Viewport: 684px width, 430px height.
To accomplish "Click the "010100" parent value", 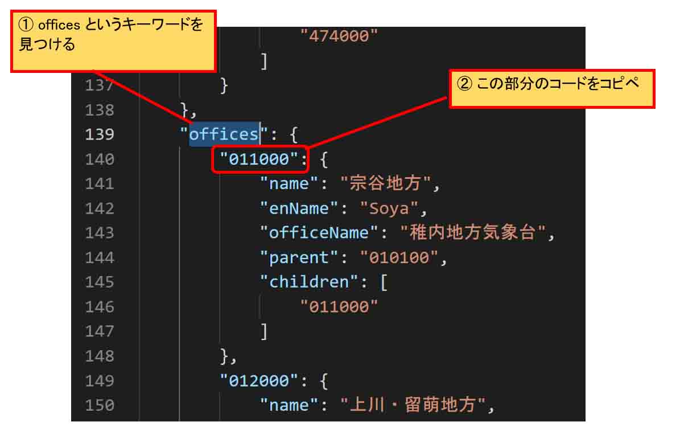I will click(x=399, y=257).
